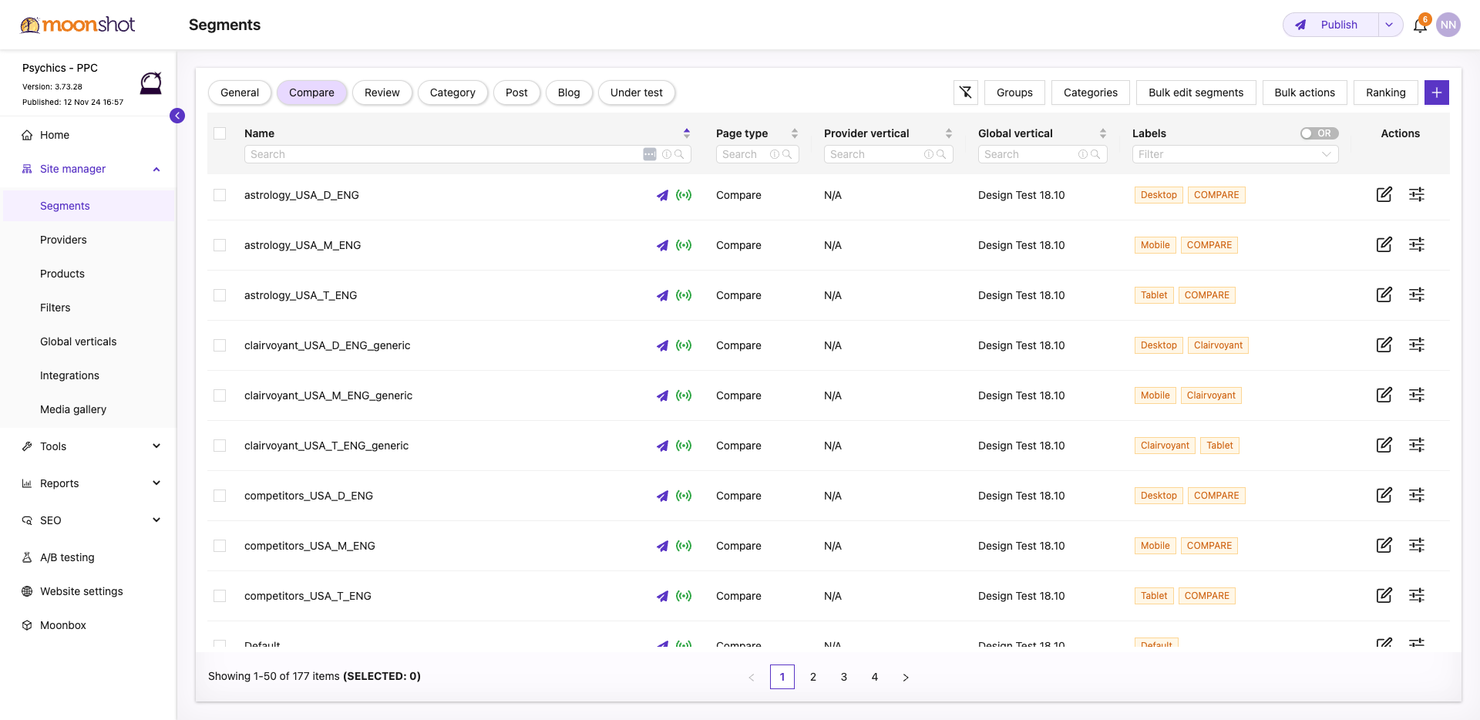Collapse the Site manager menu

pyautogui.click(x=156, y=169)
